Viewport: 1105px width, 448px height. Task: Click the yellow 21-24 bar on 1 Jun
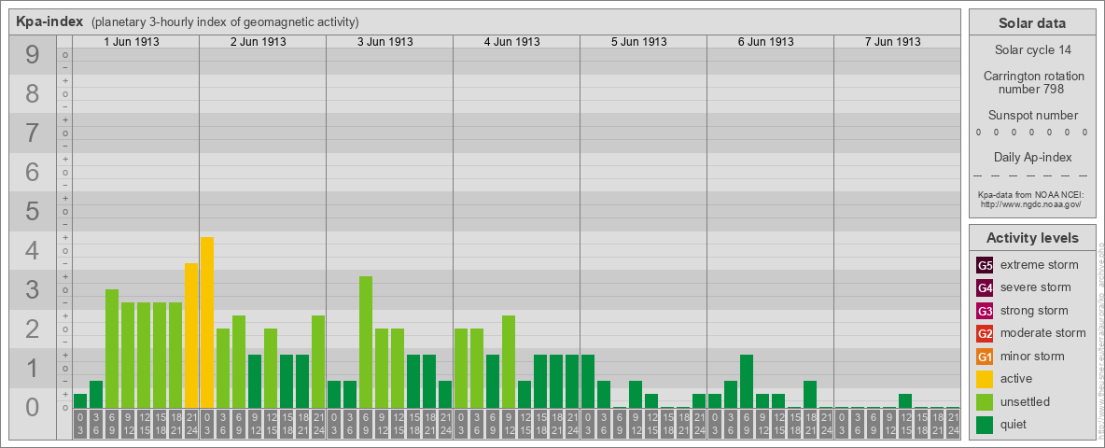tap(191, 335)
